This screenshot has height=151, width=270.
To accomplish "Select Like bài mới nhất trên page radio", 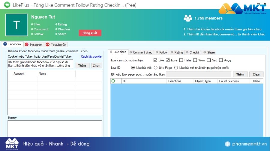I will click(x=176, y=68).
